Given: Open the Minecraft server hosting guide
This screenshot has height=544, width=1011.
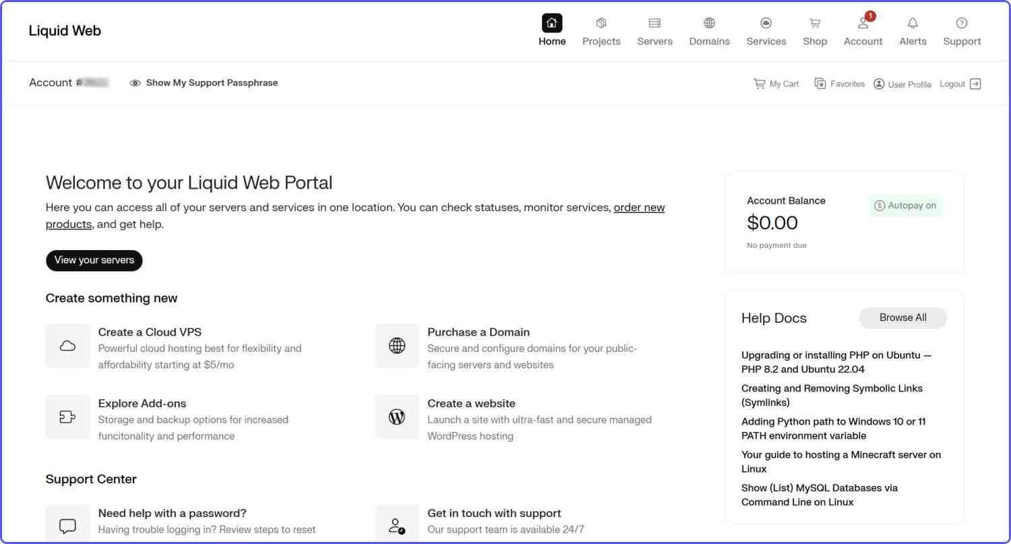Looking at the screenshot, I should click(x=841, y=461).
